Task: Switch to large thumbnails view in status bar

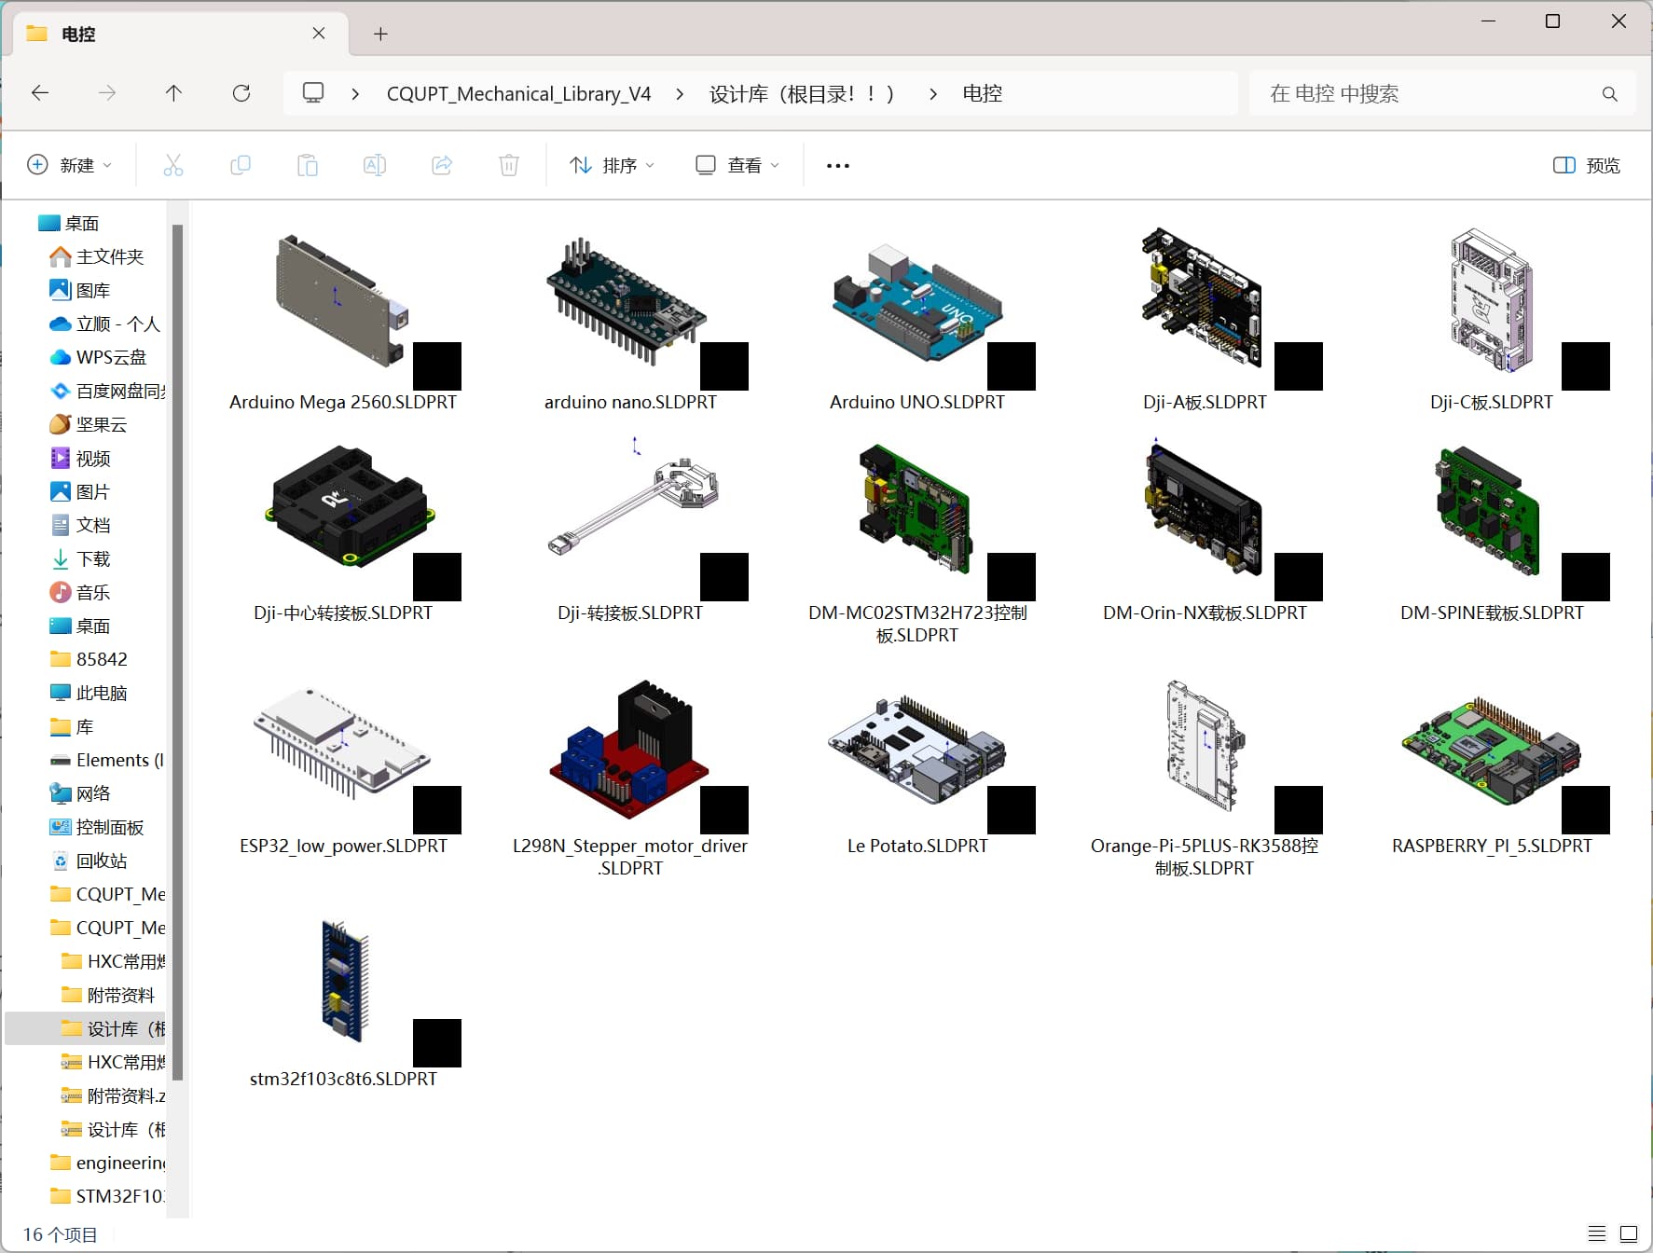Action: pos(1629,1233)
